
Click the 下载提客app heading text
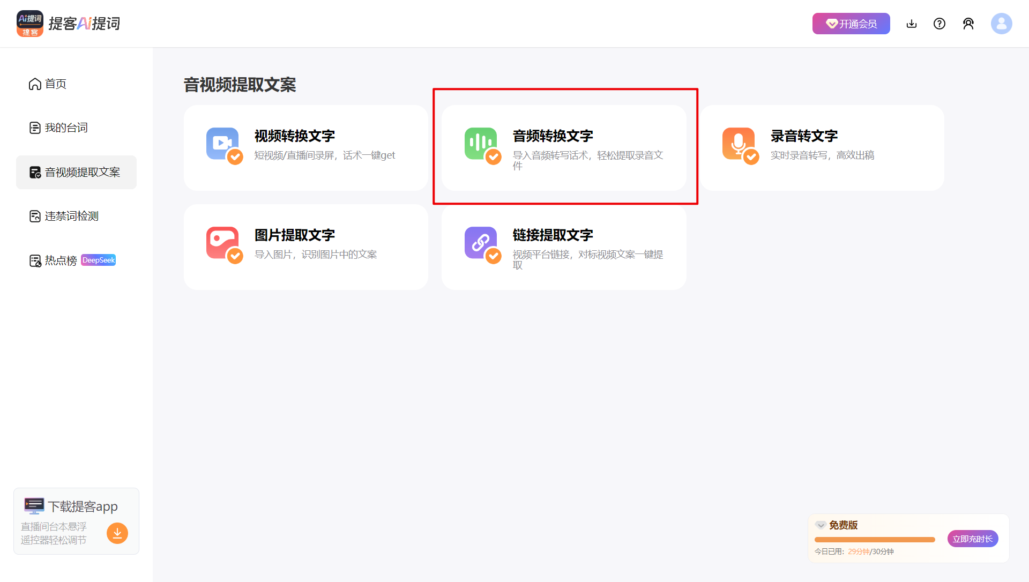83,506
